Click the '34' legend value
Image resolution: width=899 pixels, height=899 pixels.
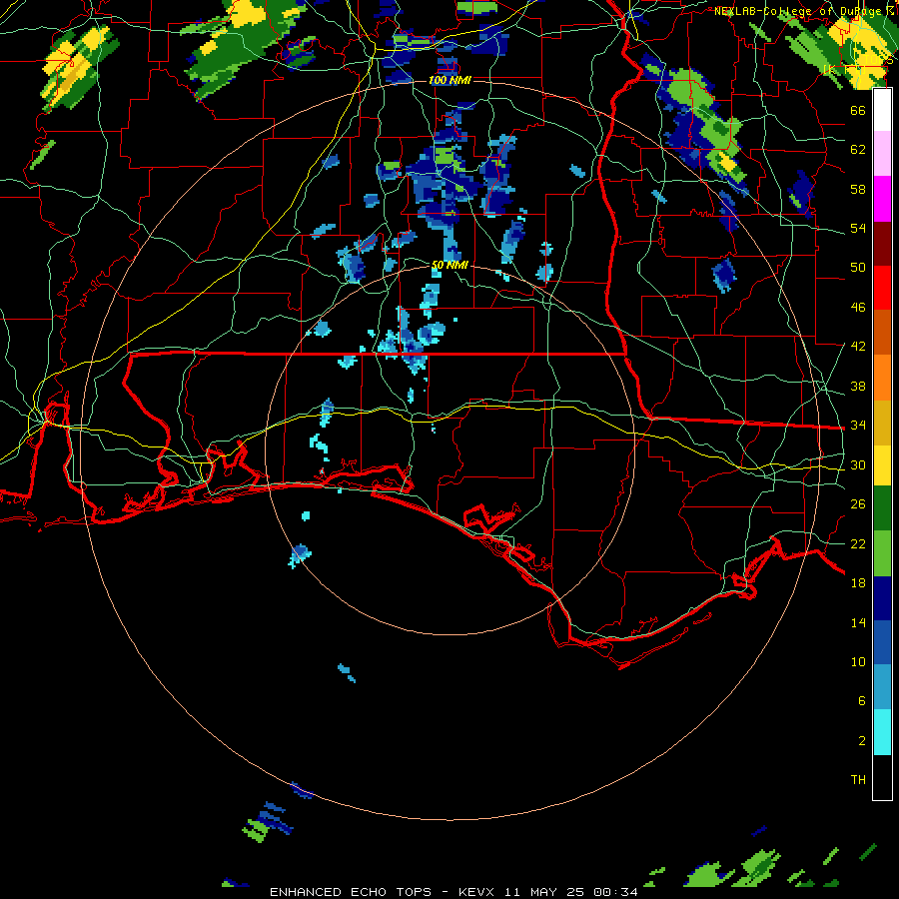tap(858, 425)
